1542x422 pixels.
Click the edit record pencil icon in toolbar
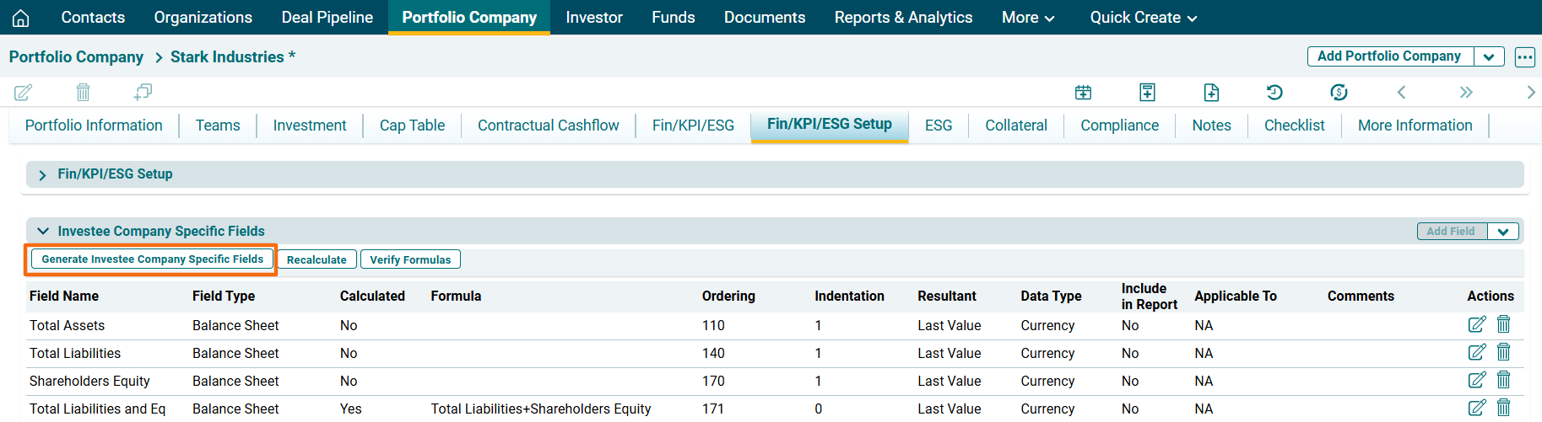23,92
